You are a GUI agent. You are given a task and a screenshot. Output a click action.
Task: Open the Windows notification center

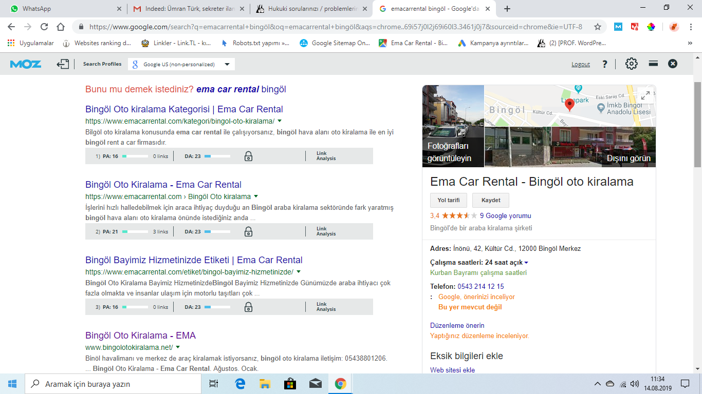[685, 384]
